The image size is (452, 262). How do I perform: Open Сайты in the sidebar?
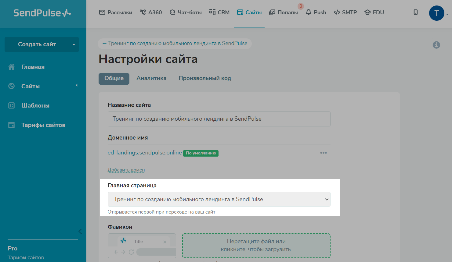tap(31, 87)
